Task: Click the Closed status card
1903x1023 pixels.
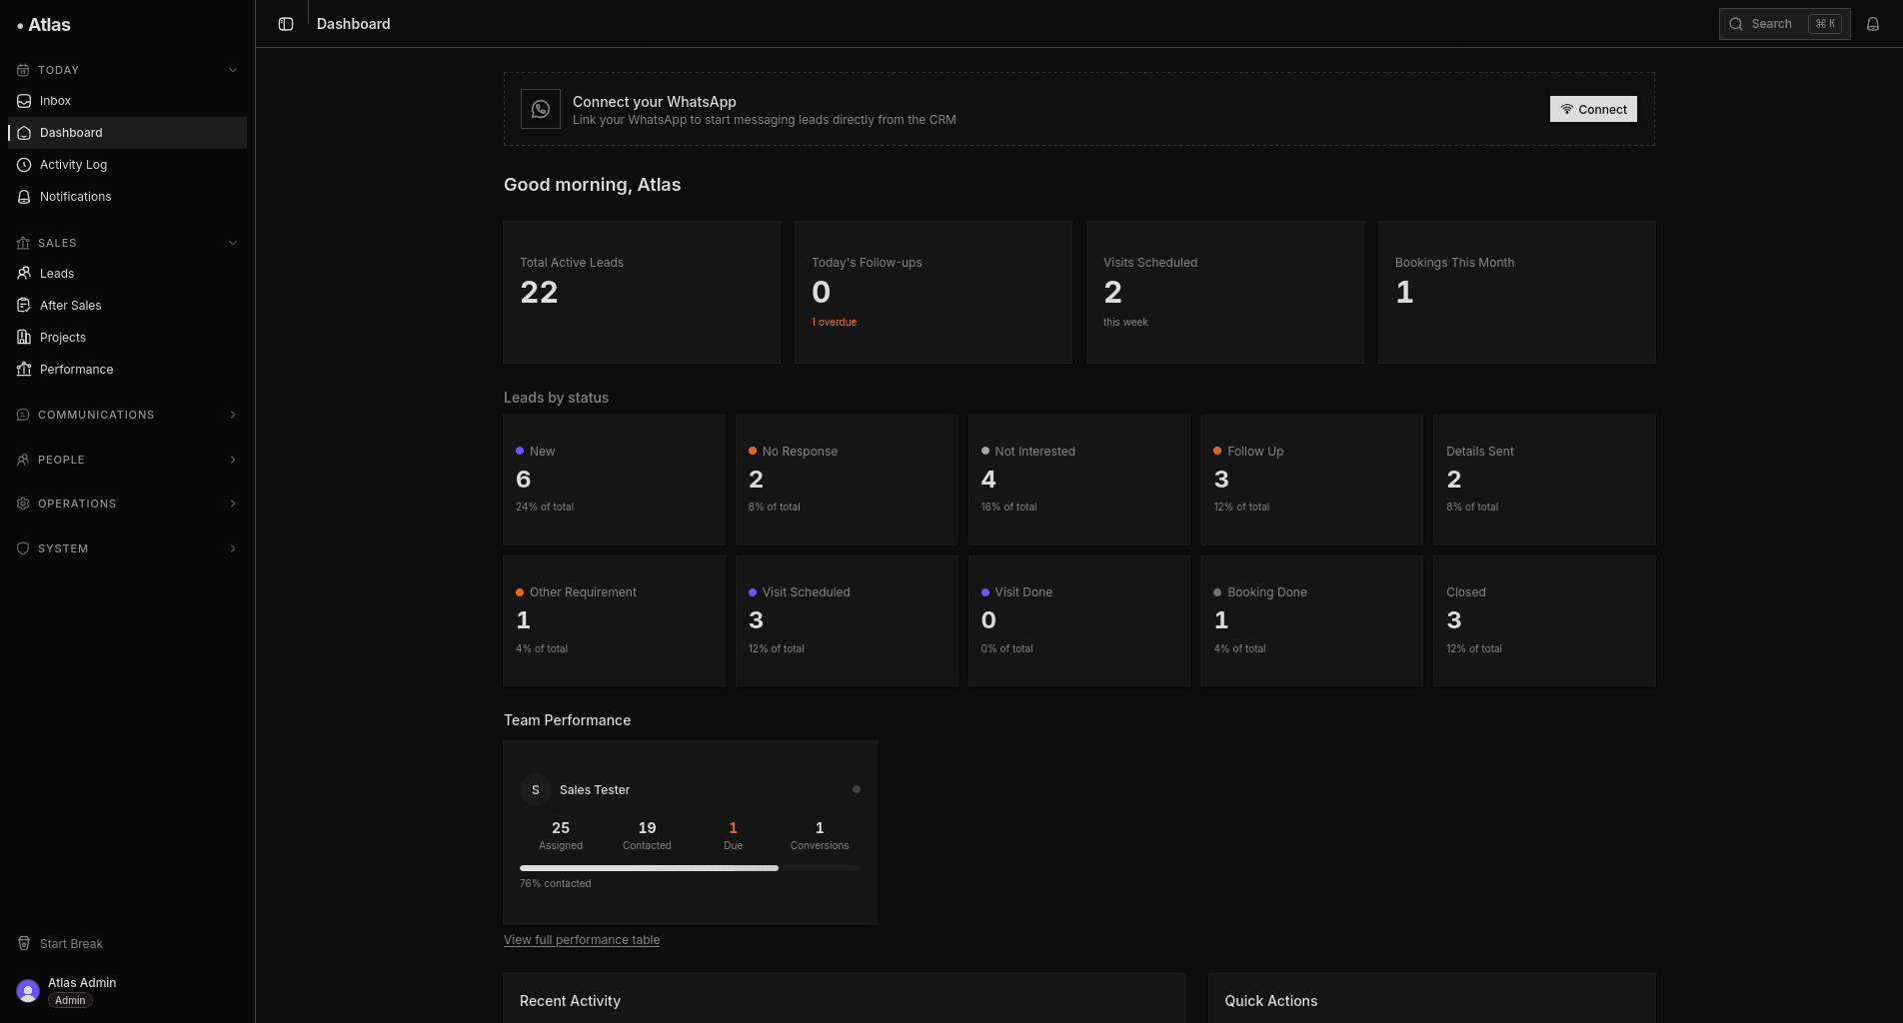Action: pos(1544,620)
